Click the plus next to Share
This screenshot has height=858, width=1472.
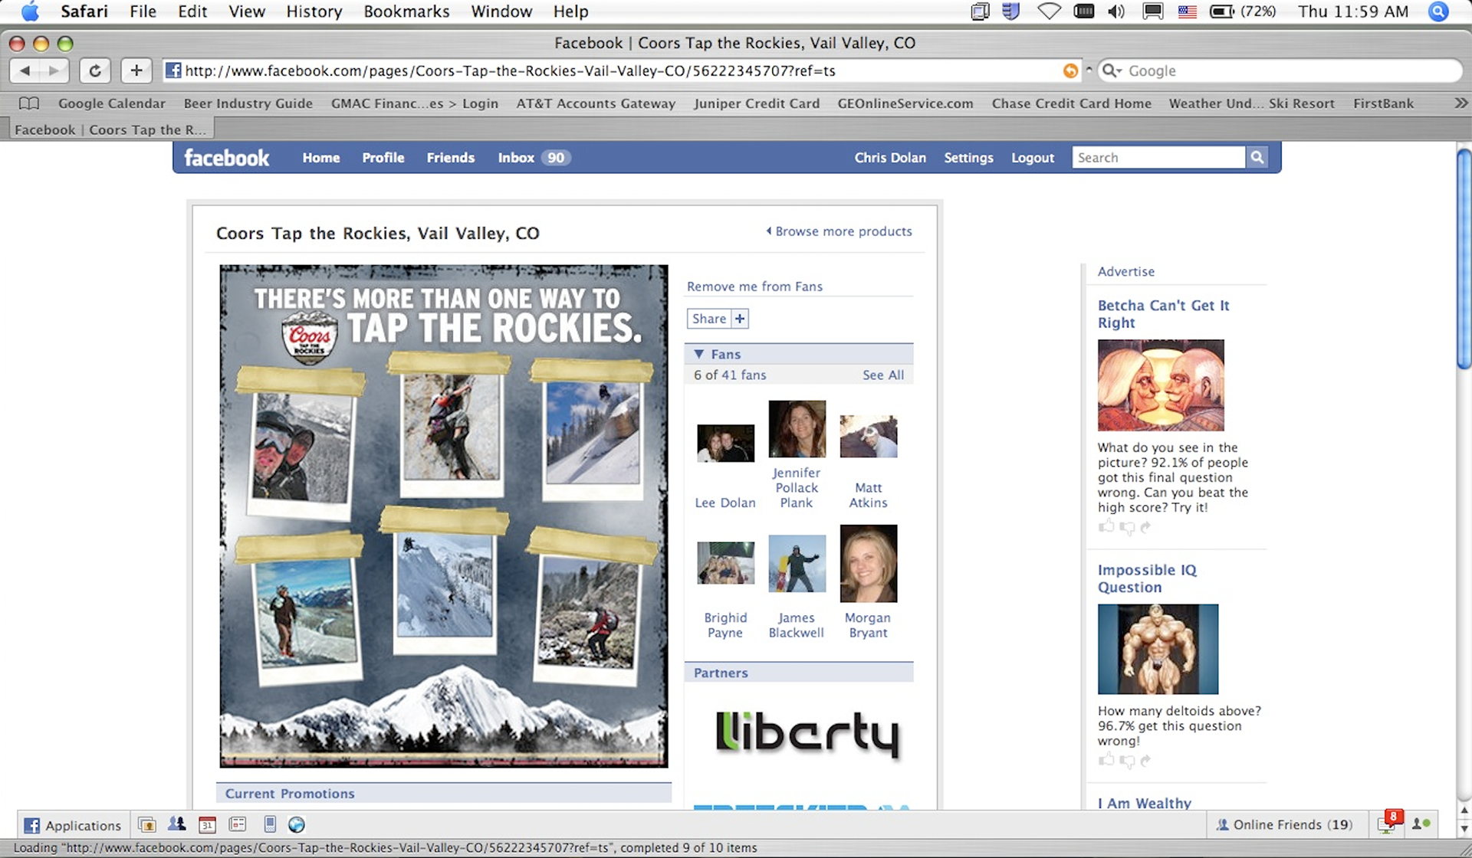740,319
